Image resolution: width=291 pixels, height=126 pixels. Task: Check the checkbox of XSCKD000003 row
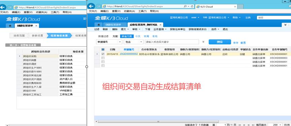pyautogui.click(x=103, y=58)
